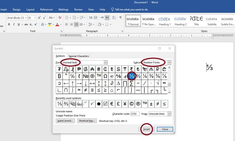Viewport: 235px width, 141px height.
Task: Select the infinity symbol in grid
Action: click(164, 83)
